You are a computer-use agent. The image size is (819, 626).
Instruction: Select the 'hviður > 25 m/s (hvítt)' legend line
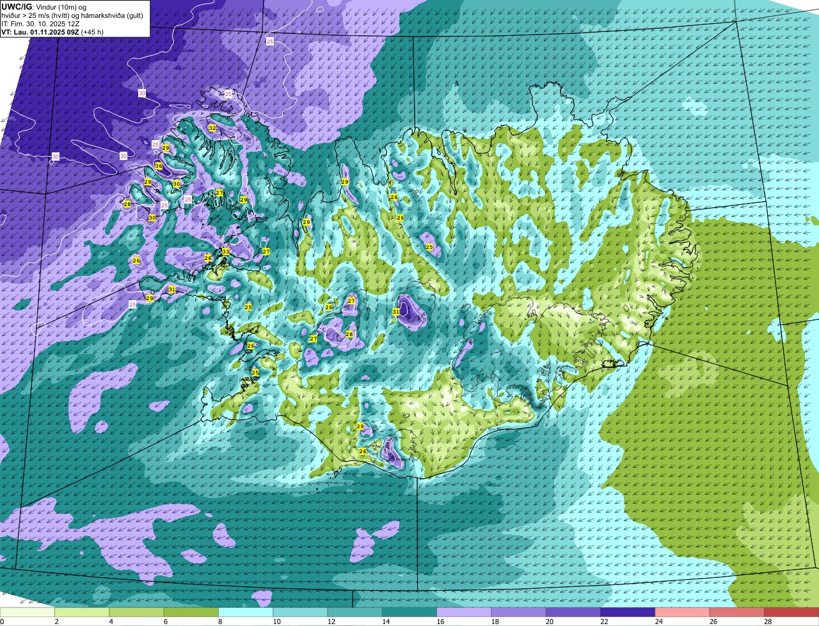click(72, 15)
